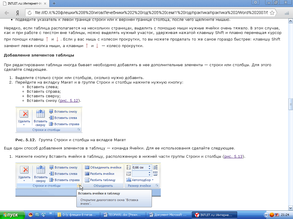The width and height of the screenshot is (293, 219).
Task: Click the page scrollbar up arrow
Action: click(x=291, y=21)
